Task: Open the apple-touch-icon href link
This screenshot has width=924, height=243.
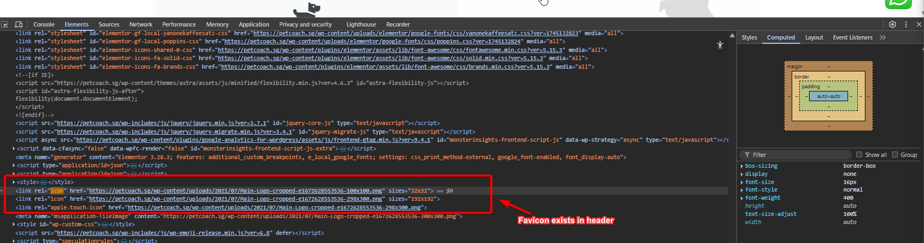Action: [275, 208]
